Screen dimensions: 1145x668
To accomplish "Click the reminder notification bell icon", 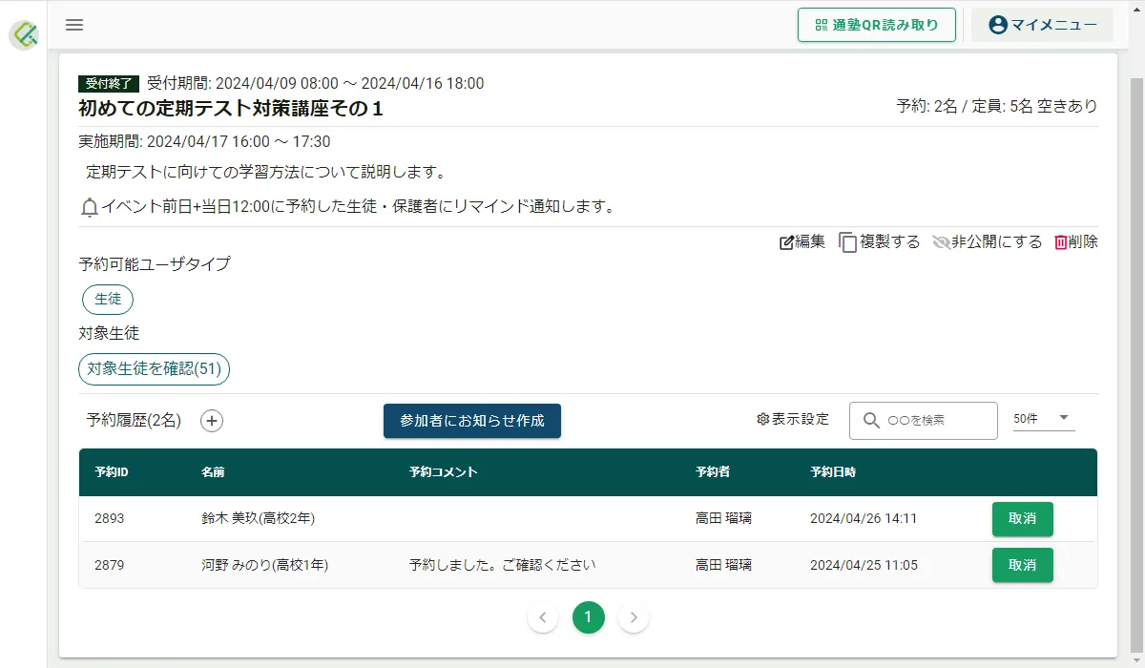I will point(90,207).
